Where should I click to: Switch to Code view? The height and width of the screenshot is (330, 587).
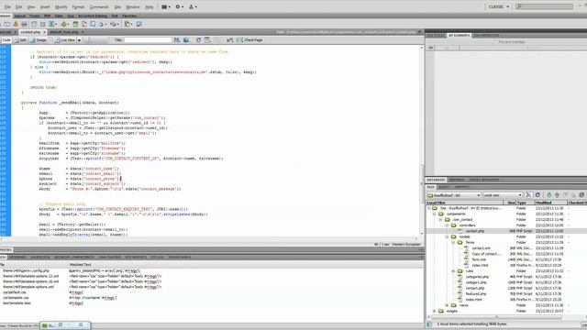coord(6,40)
